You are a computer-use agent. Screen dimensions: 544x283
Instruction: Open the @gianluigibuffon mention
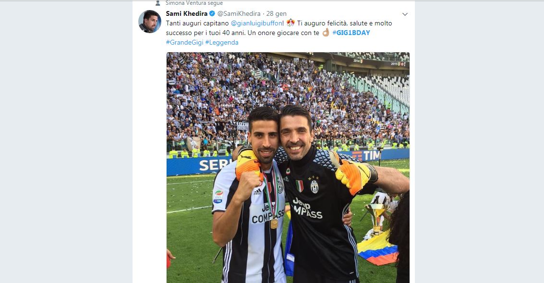click(x=256, y=23)
